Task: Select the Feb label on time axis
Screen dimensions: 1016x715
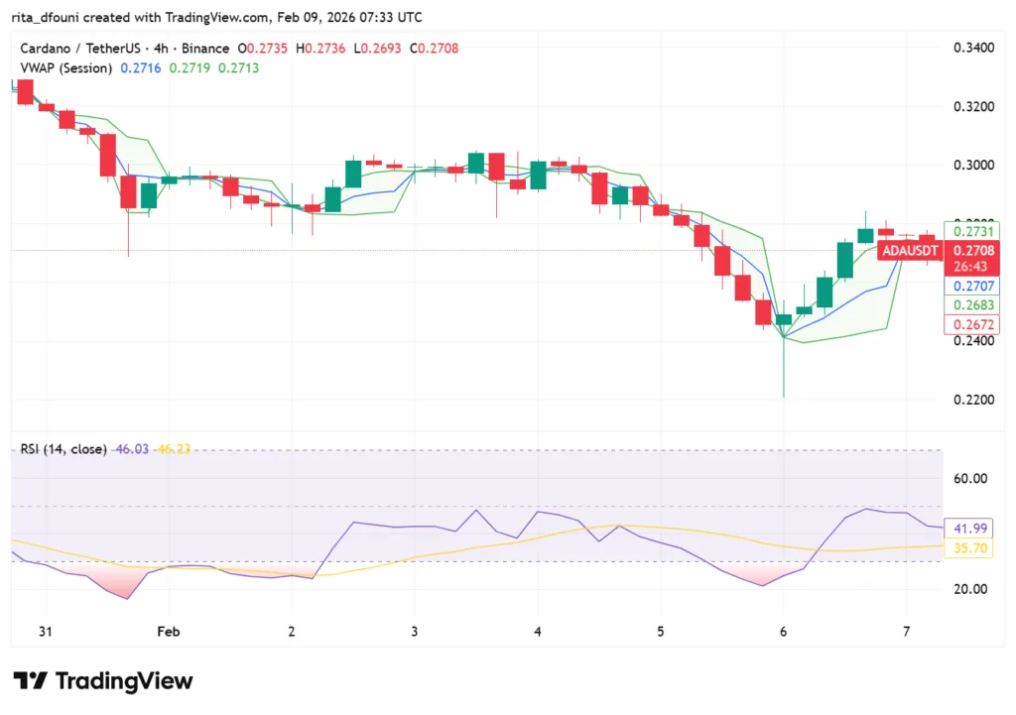Action: [167, 632]
